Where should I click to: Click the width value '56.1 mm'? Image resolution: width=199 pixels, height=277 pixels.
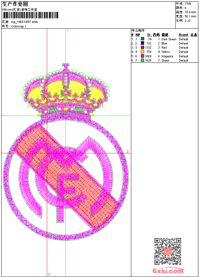tap(190, 16)
